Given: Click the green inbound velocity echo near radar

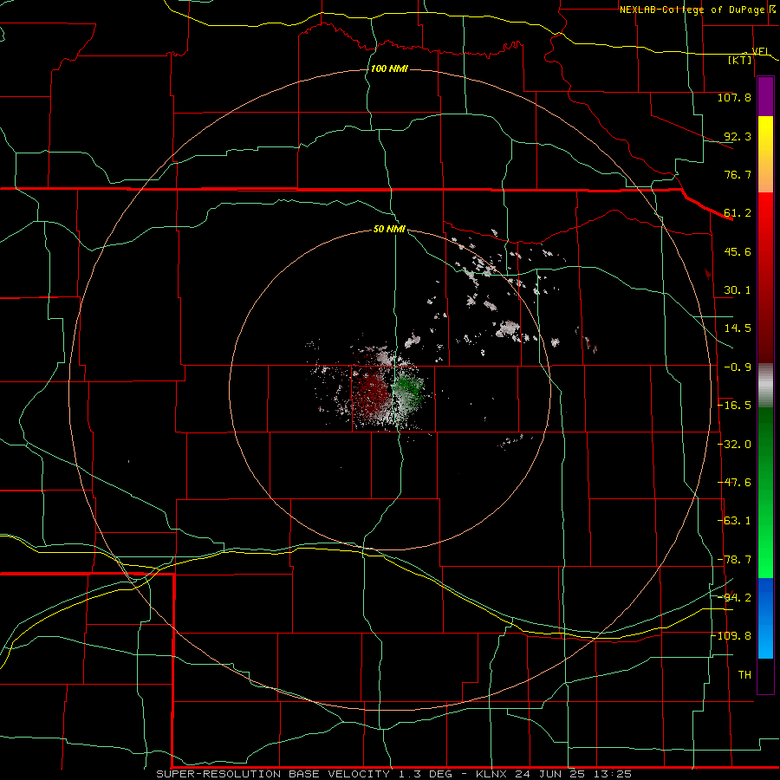Looking at the screenshot, I should [x=409, y=387].
